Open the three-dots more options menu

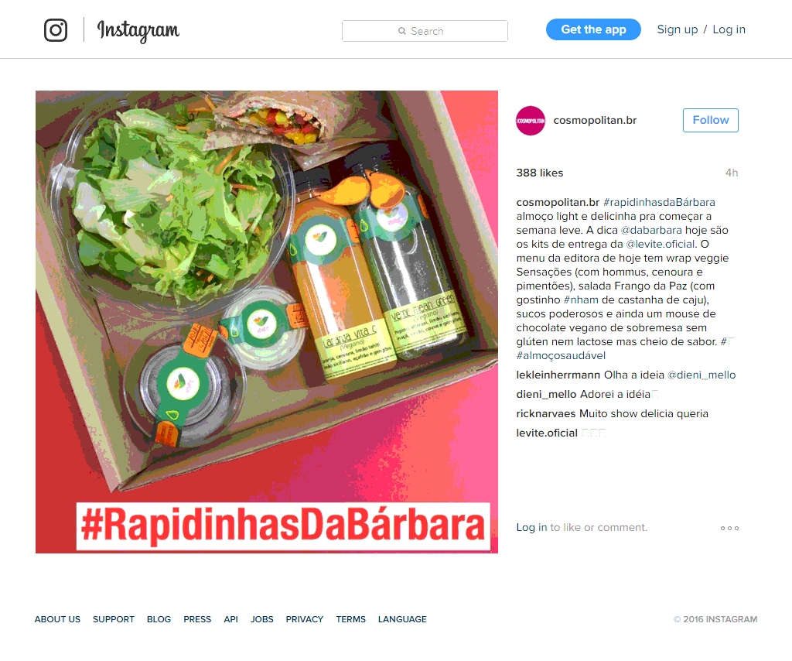pos(729,528)
